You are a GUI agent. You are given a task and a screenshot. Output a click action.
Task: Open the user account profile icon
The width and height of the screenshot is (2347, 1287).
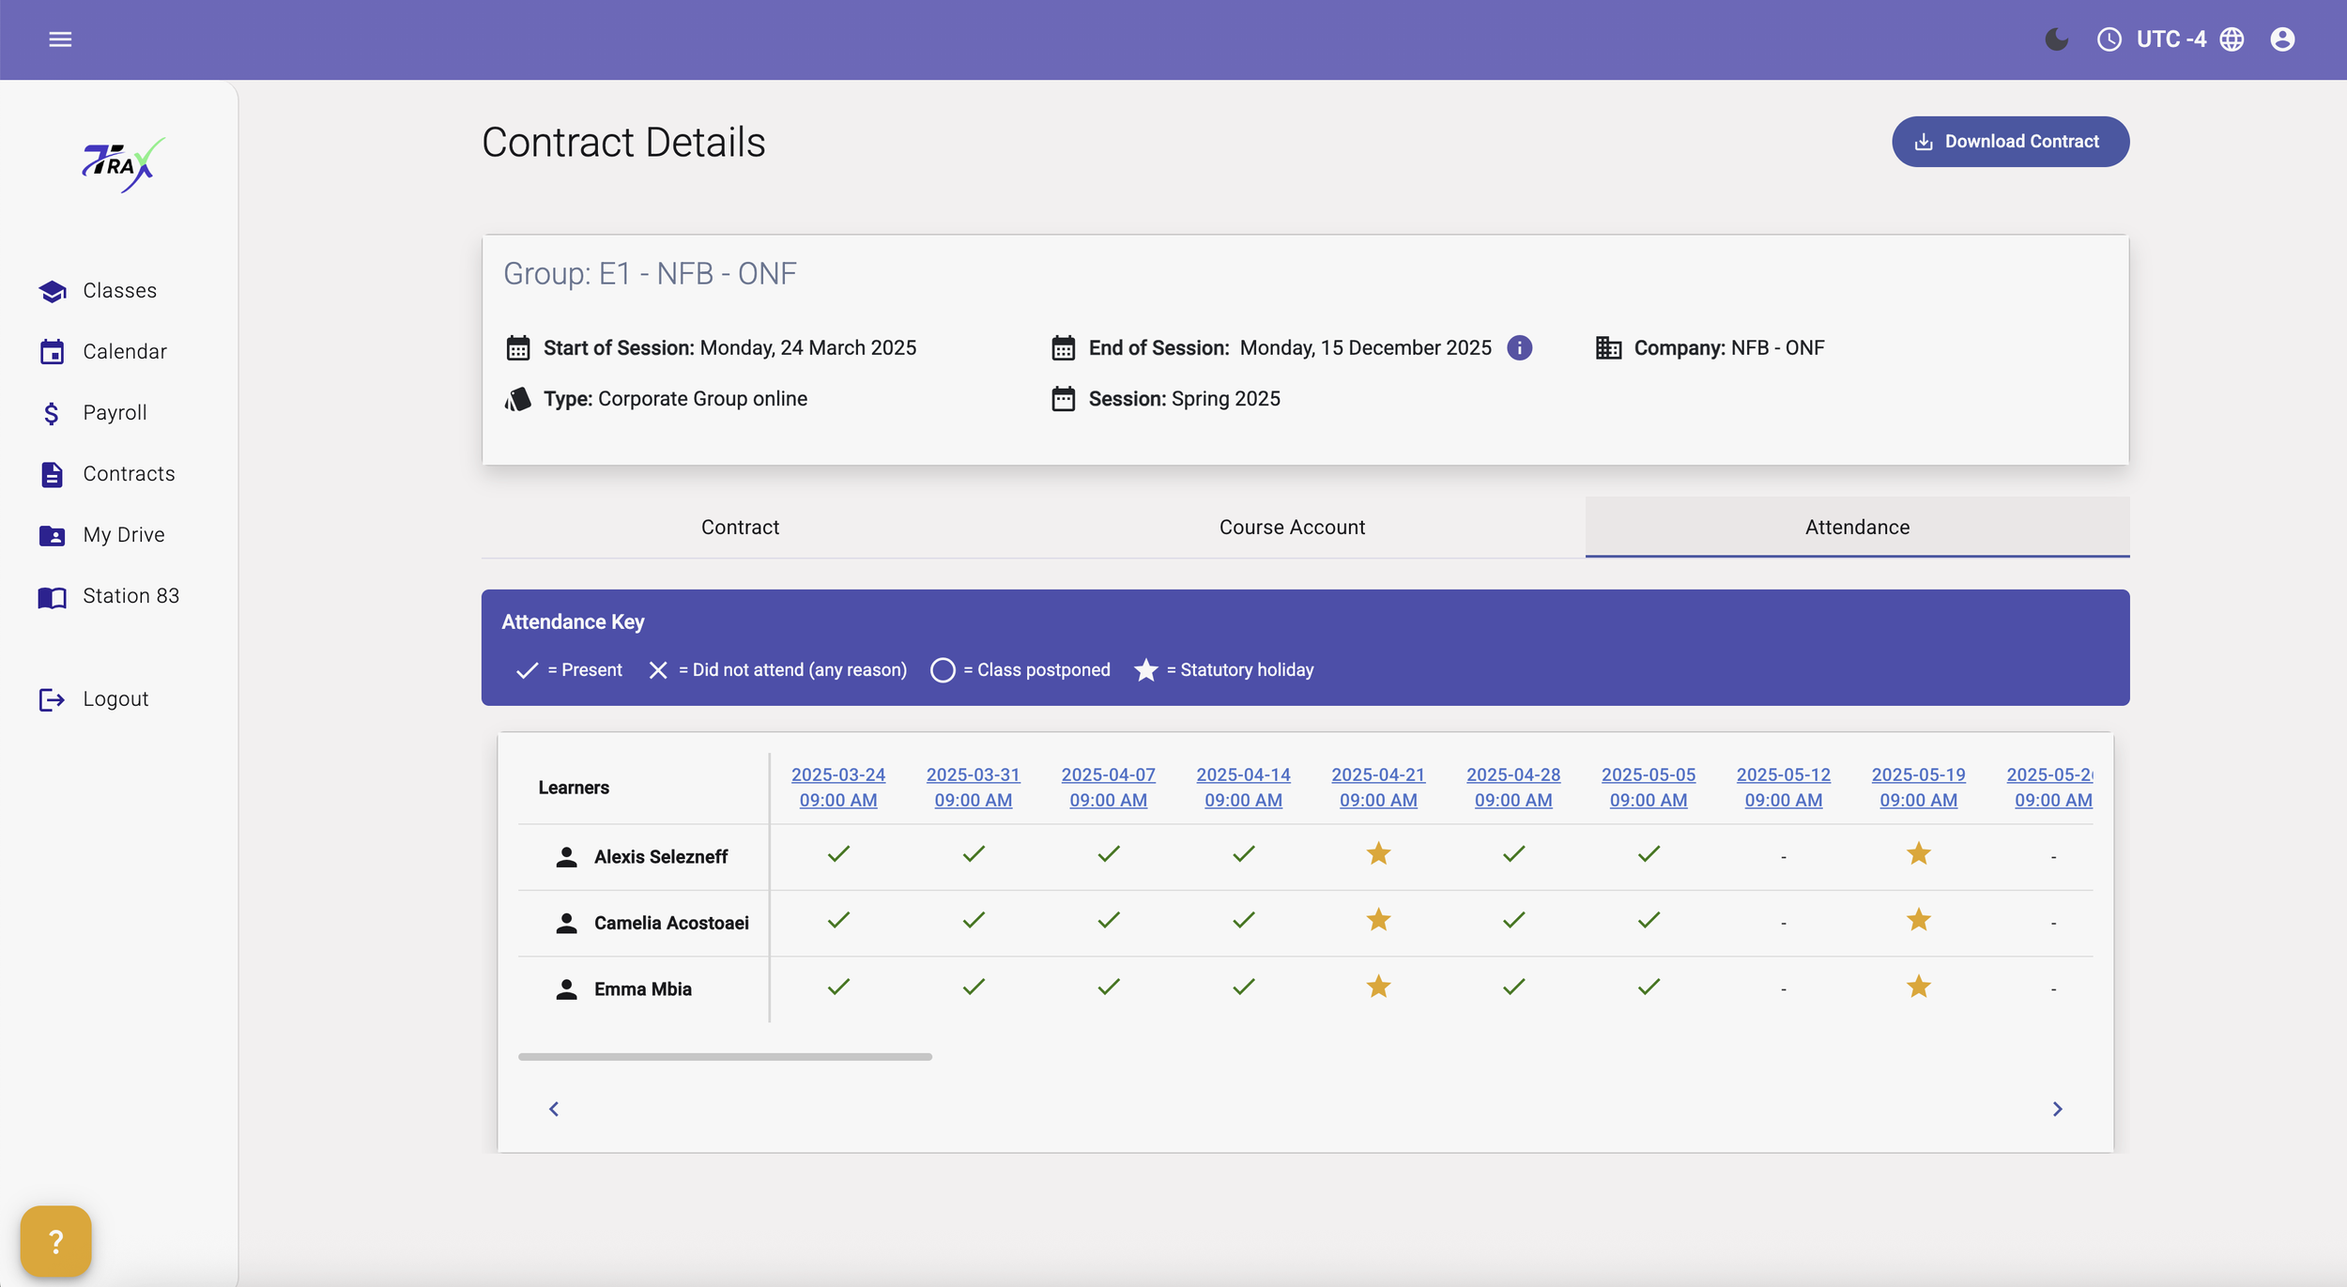click(x=2282, y=39)
